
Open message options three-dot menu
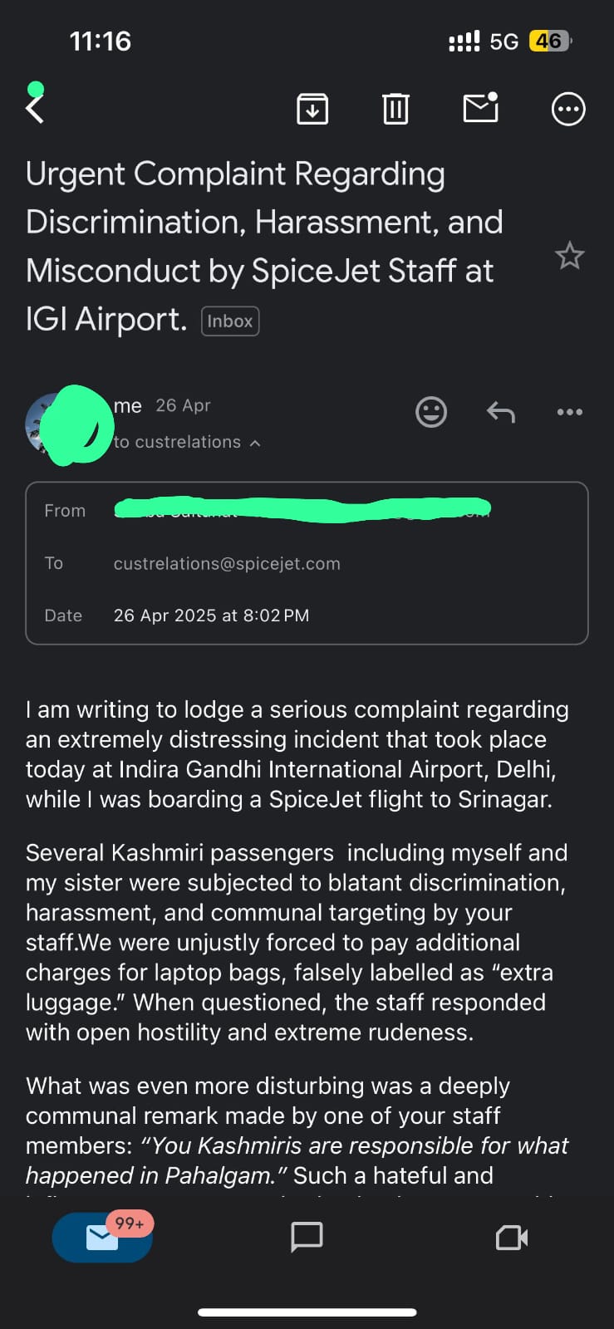[x=569, y=412]
